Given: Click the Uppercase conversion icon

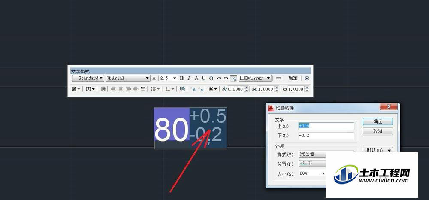Looking at the screenshot, I should [193, 89].
